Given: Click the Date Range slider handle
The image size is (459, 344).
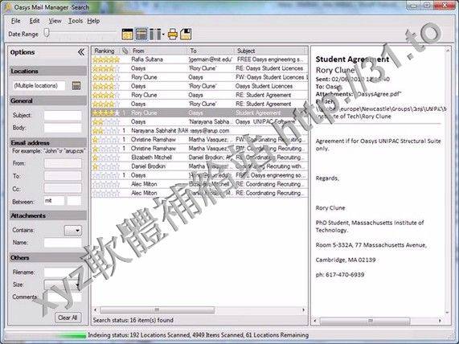Looking at the screenshot, I should pyautogui.click(x=47, y=33).
